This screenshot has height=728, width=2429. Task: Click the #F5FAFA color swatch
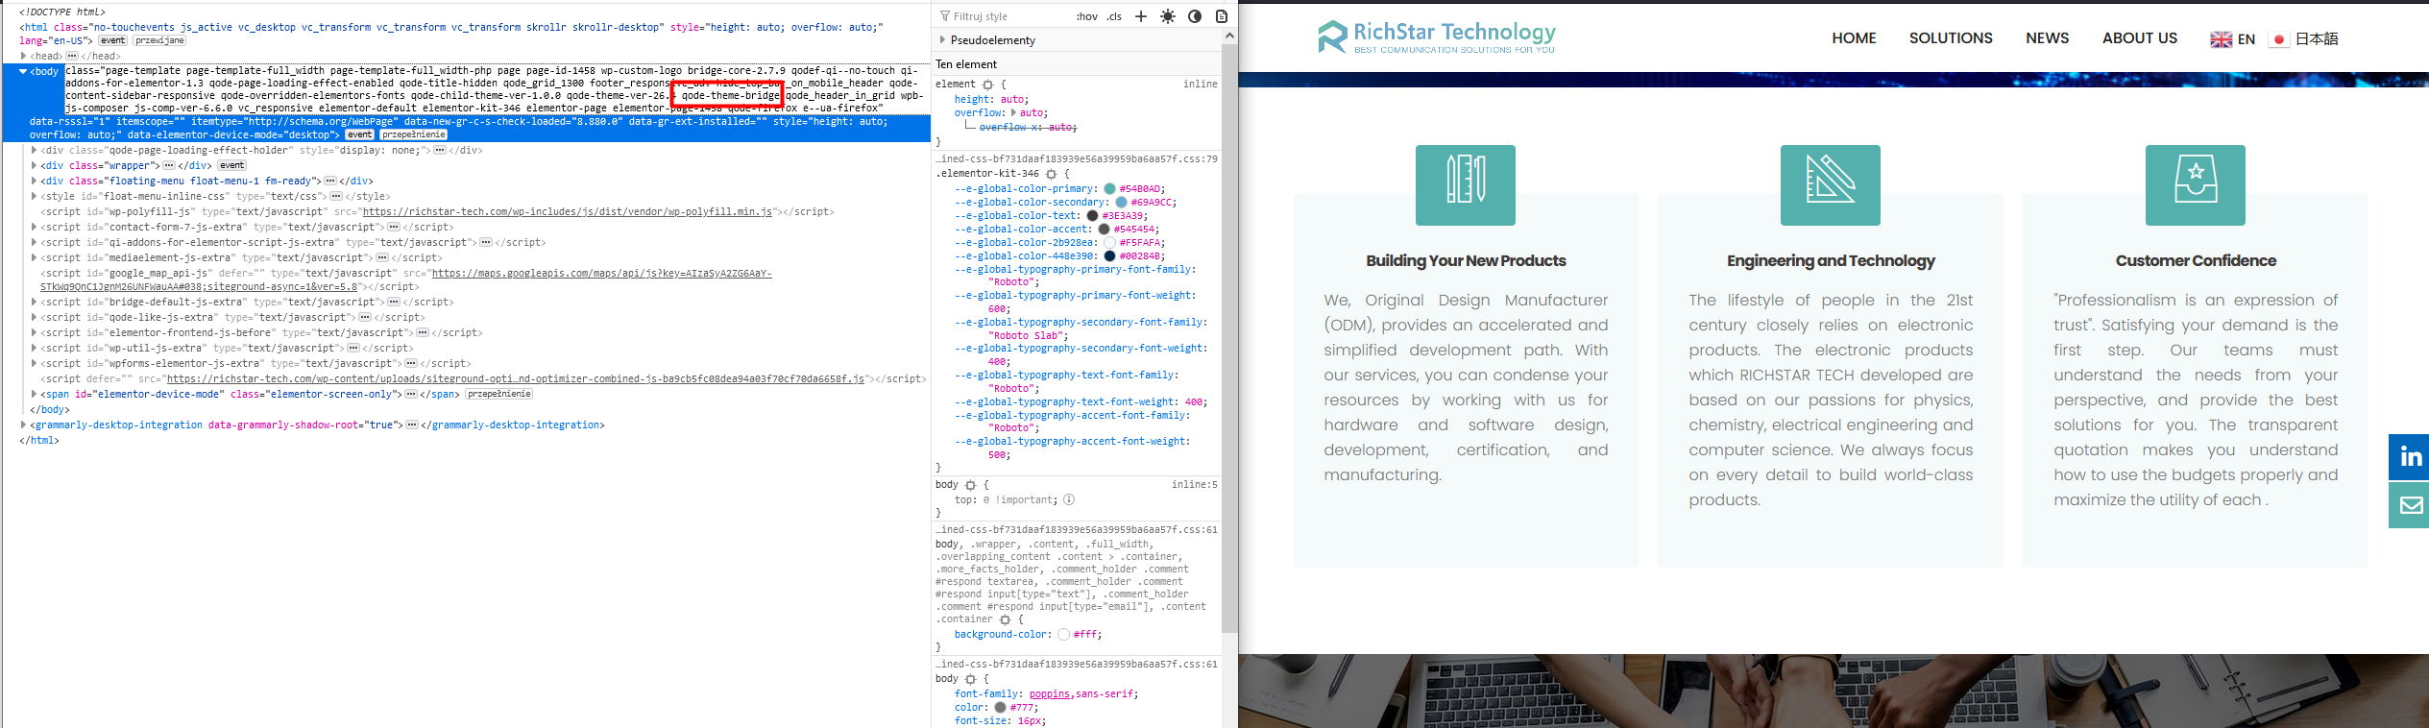[1109, 243]
